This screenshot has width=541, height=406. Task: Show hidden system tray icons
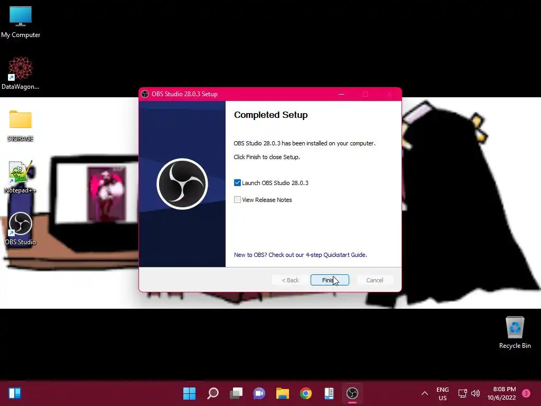tap(425, 393)
